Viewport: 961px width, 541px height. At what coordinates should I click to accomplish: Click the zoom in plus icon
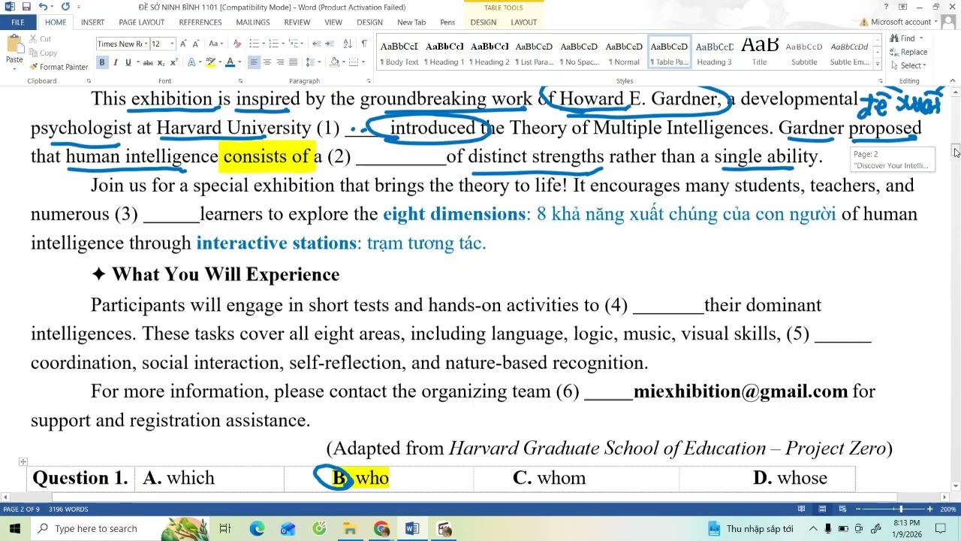tap(929, 509)
